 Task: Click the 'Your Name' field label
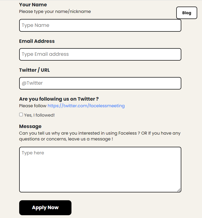(33, 5)
